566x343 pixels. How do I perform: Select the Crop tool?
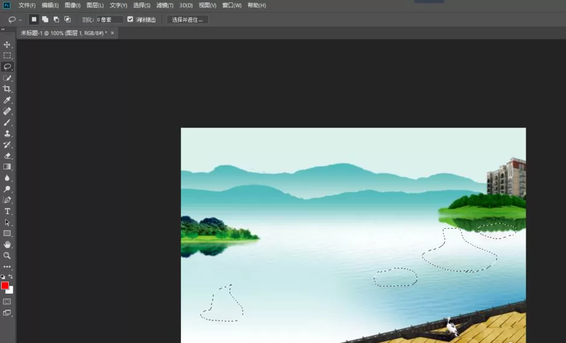pyautogui.click(x=7, y=89)
